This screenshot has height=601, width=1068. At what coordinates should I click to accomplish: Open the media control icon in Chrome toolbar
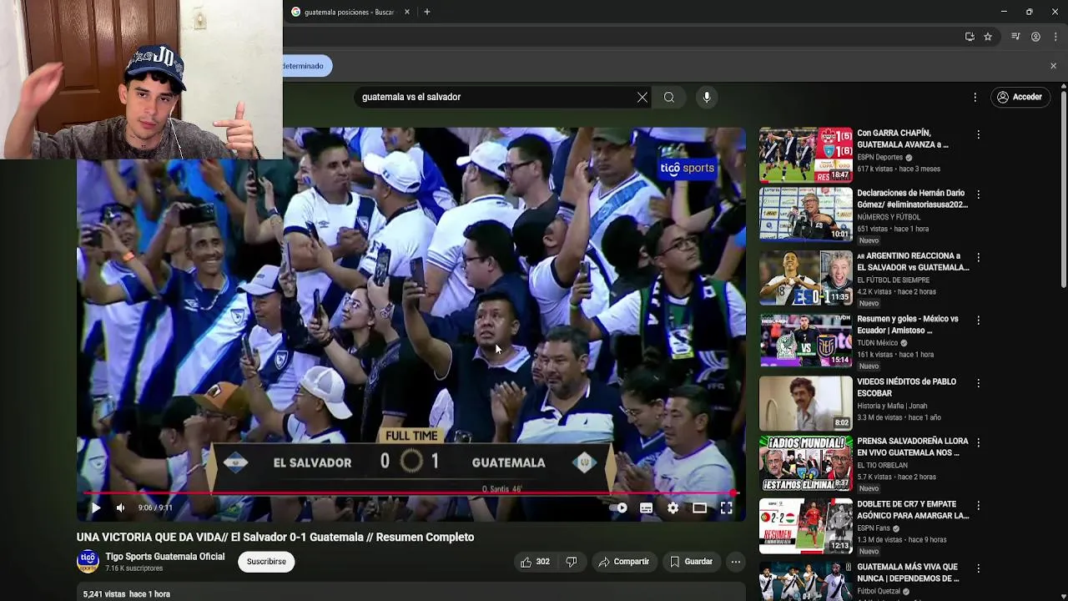click(1015, 37)
